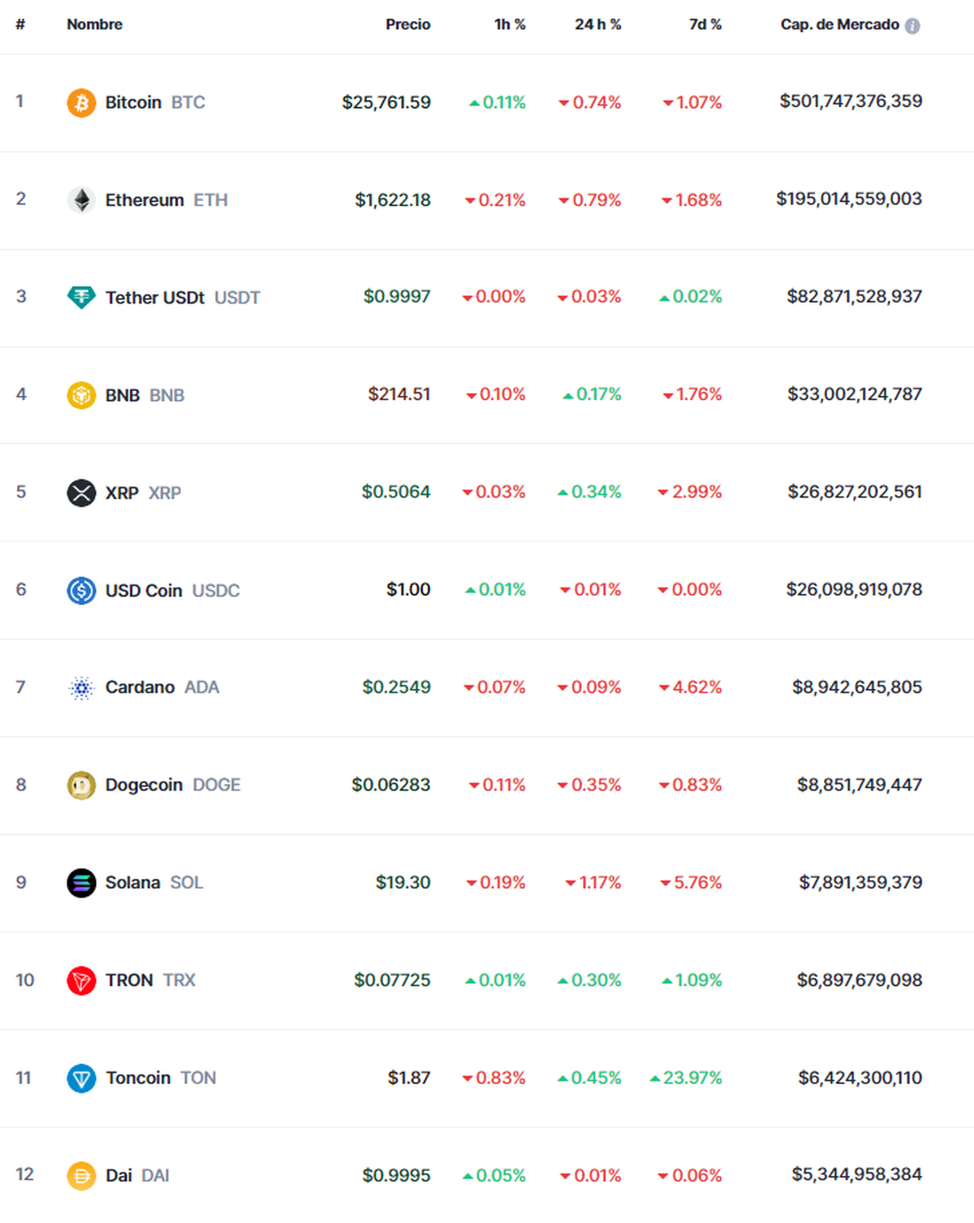Sort by the 24 h % column header
Viewport: 974px width, 1223px height.
pos(597,24)
